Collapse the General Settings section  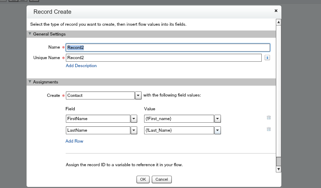[30, 34]
